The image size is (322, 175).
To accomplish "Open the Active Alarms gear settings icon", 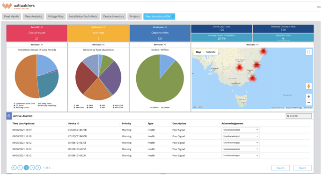I will (9, 116).
